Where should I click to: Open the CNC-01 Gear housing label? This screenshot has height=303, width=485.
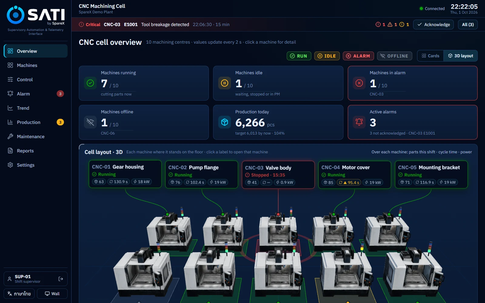coord(125,174)
